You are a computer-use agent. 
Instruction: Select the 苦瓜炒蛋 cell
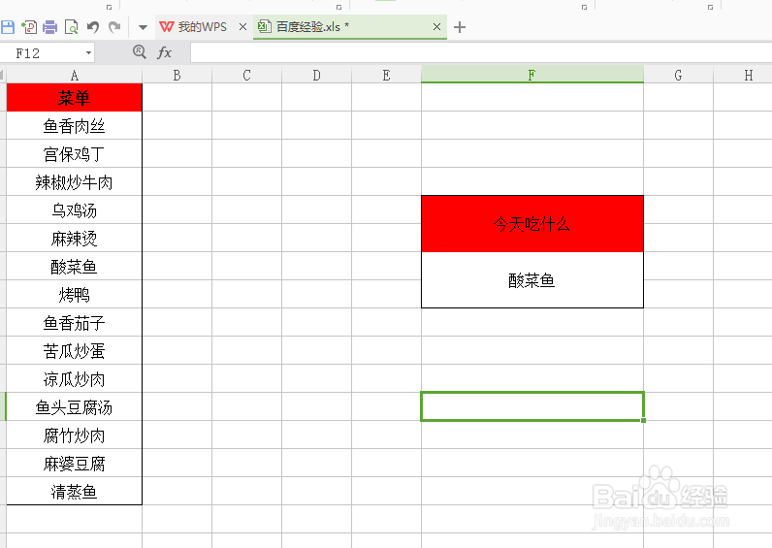pyautogui.click(x=75, y=350)
